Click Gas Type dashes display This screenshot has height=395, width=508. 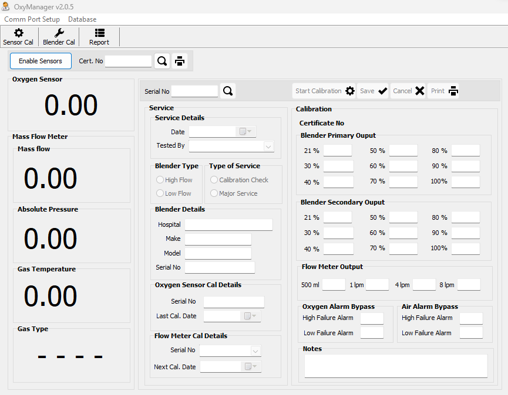[x=70, y=357]
